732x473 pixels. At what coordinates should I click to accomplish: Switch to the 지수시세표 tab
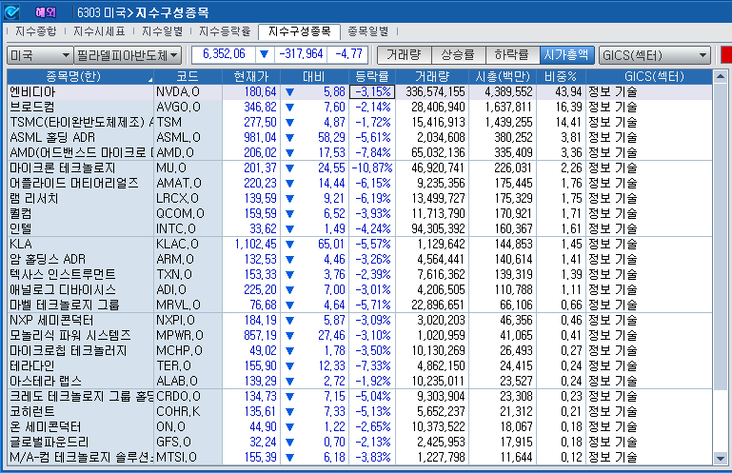[99, 31]
